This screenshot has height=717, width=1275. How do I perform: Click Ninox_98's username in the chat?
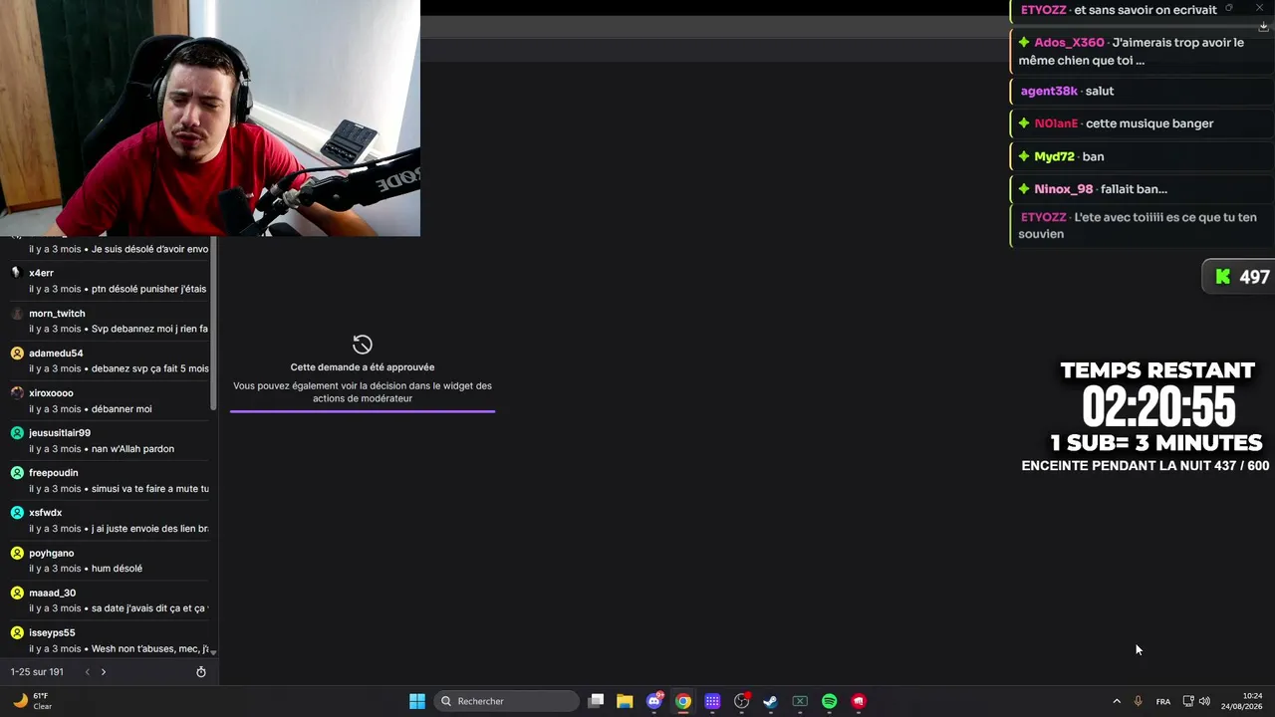[x=1063, y=189]
